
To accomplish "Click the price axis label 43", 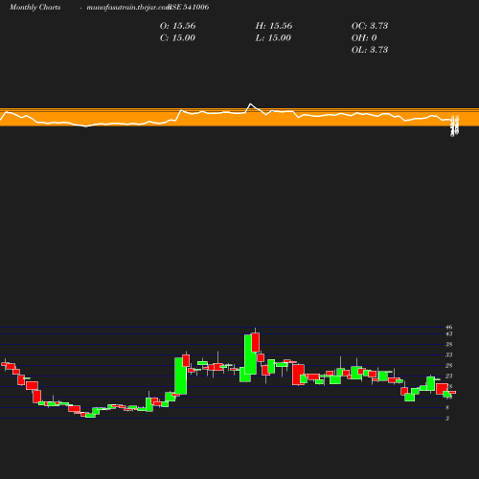I will 449,334.
